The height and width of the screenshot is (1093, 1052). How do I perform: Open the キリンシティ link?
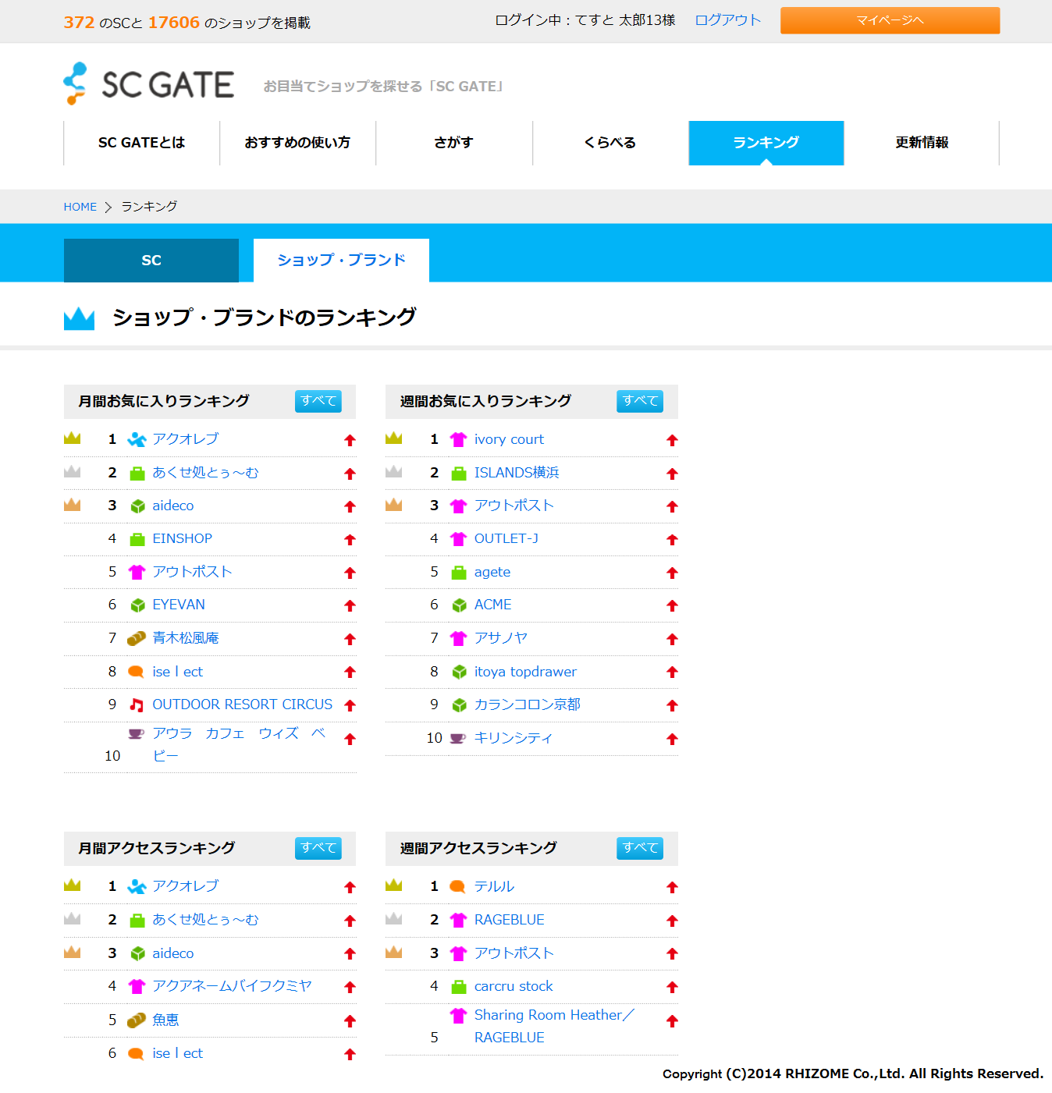point(514,738)
